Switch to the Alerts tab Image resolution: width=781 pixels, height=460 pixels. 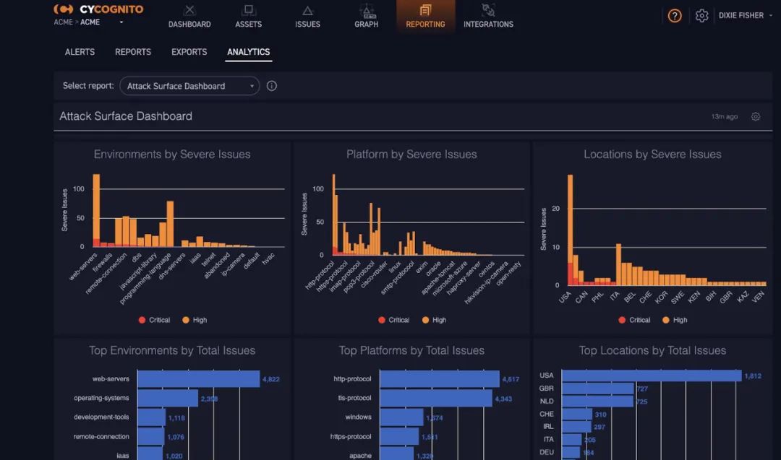click(x=80, y=52)
